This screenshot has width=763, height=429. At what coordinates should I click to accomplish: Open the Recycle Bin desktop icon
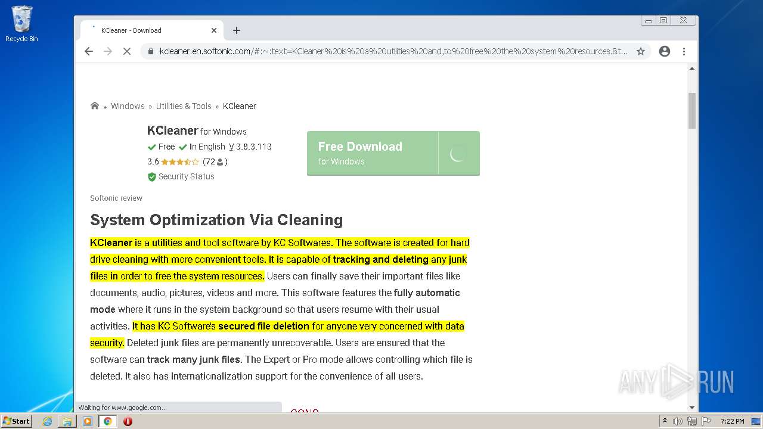[21, 24]
